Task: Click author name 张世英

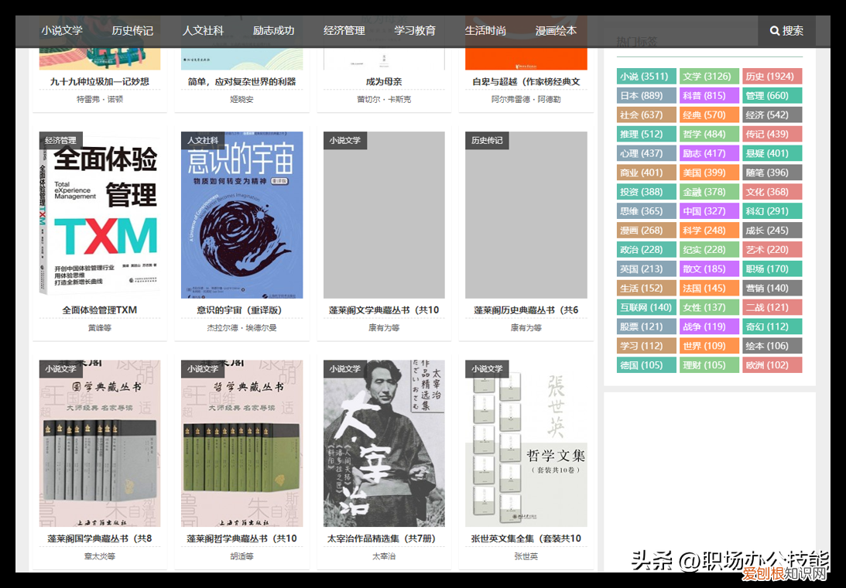Action: [525, 556]
